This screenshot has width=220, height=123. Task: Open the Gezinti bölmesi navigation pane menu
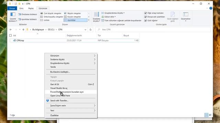(x=13, y=17)
